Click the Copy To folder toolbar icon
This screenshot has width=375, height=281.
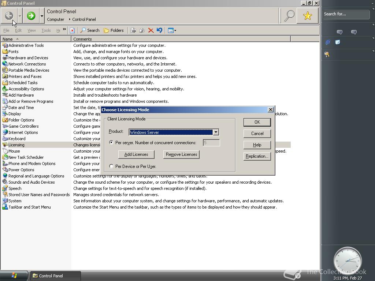pos(142,30)
